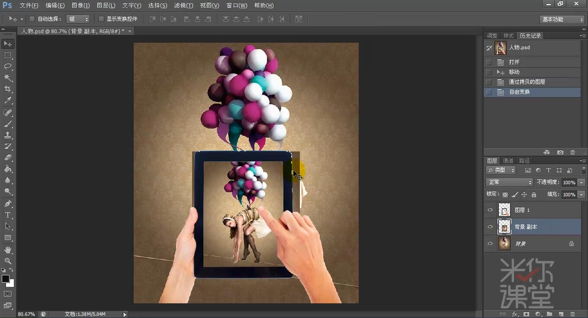
Task: Select the Hand tool
Action: point(8,250)
